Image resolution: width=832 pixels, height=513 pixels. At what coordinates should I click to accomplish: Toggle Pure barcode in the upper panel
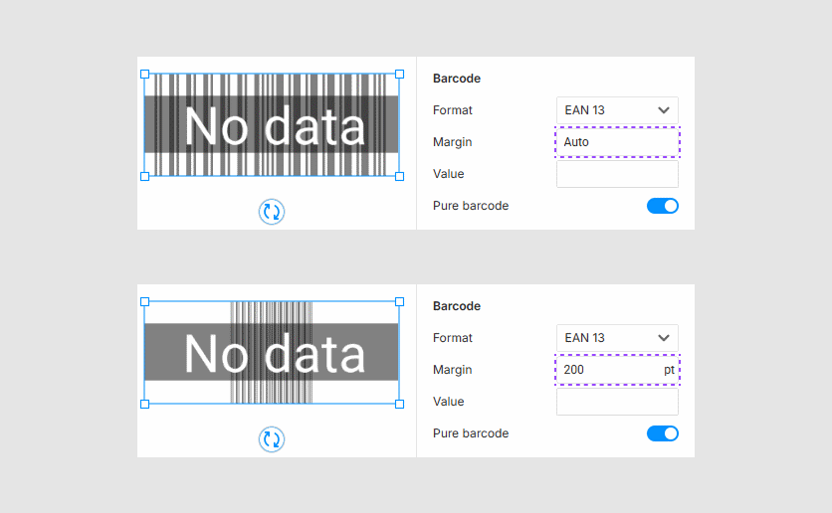click(x=662, y=206)
